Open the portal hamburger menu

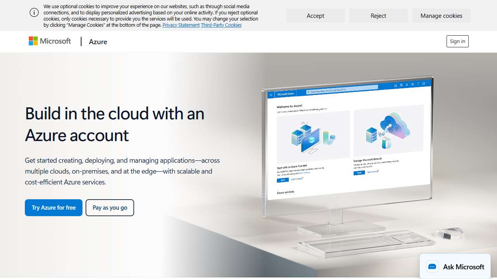pos(271,94)
